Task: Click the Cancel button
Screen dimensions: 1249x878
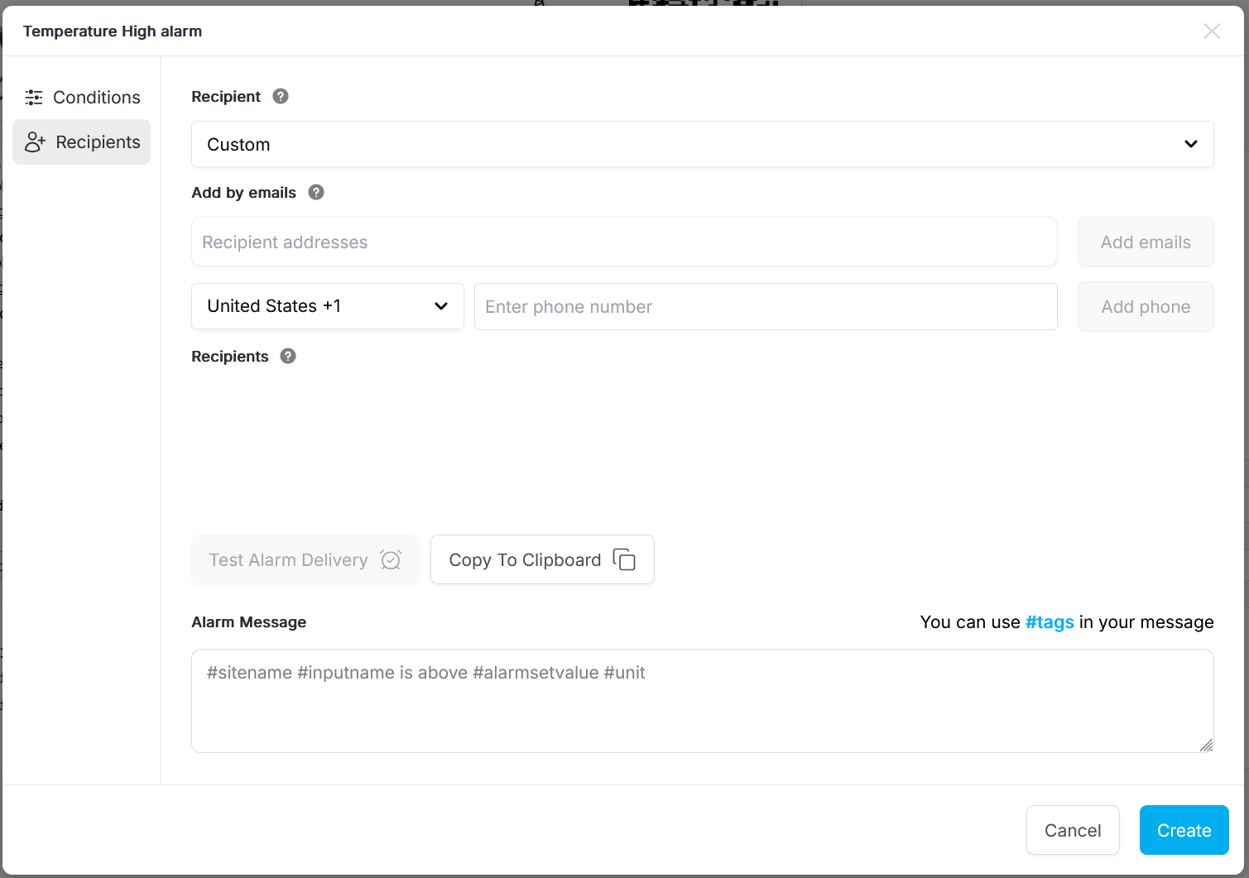Action: click(1073, 830)
